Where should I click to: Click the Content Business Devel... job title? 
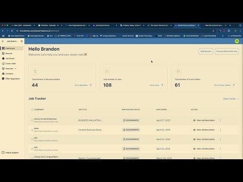(x=91, y=130)
